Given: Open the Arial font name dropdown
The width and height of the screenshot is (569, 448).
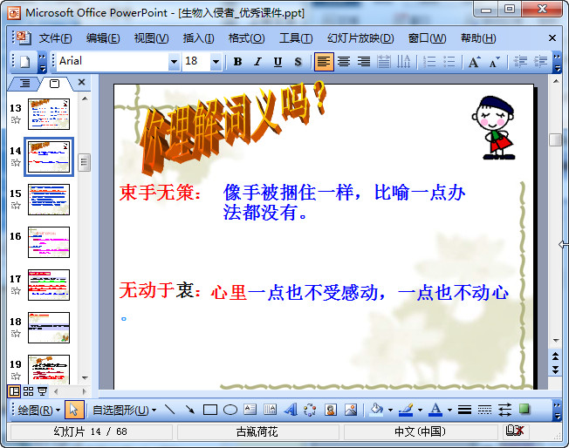Looking at the screenshot, I should tap(174, 62).
